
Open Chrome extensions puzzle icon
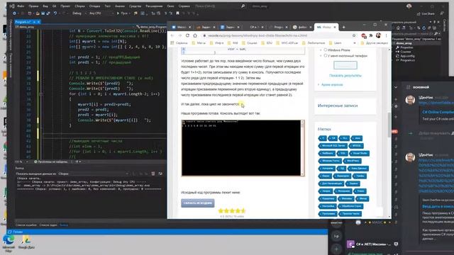click(370, 35)
